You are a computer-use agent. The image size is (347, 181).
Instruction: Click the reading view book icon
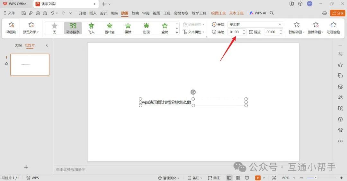point(247,178)
